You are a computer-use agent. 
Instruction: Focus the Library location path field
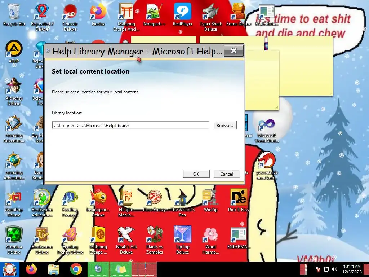[130, 125]
